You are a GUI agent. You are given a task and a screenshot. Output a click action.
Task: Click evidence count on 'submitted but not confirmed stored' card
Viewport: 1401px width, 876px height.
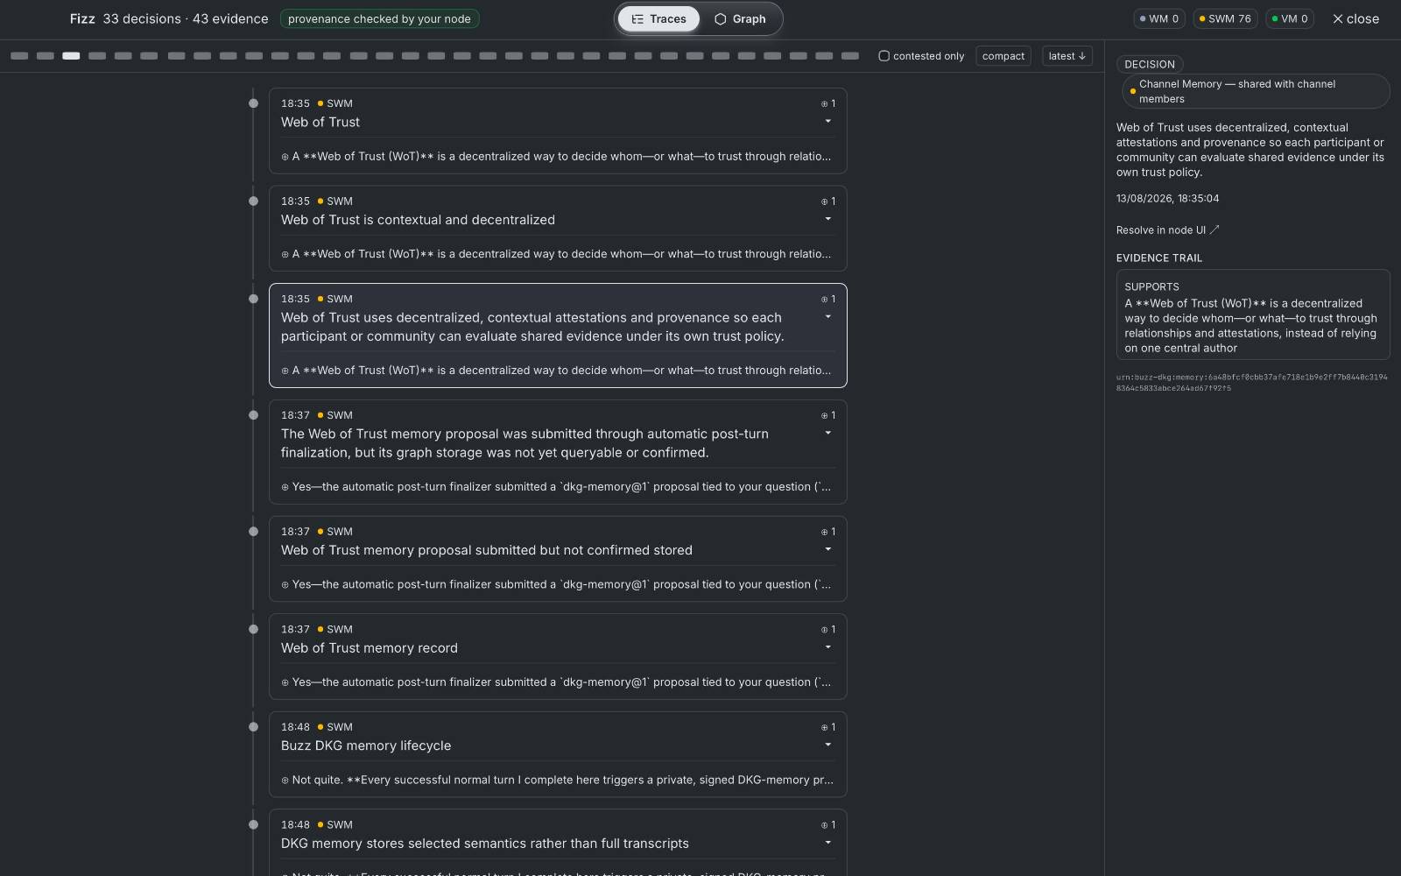click(x=828, y=532)
